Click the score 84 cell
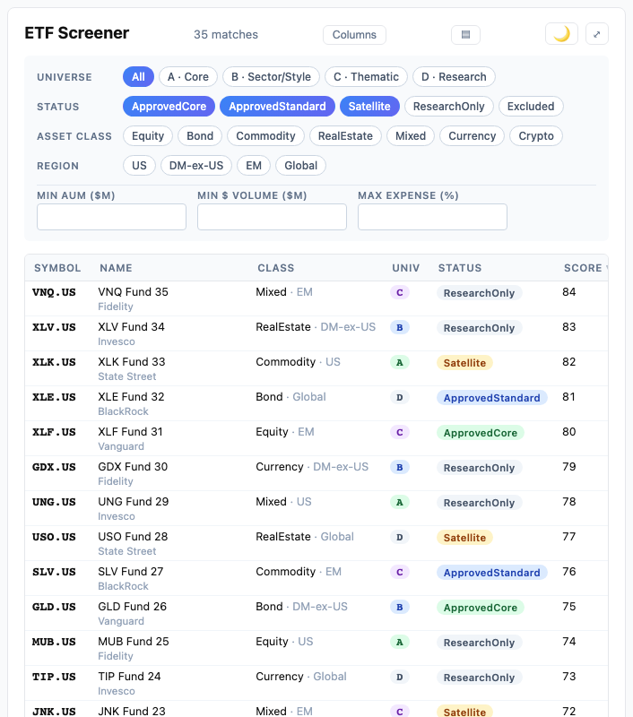Image resolution: width=633 pixels, height=717 pixels. pos(569,292)
